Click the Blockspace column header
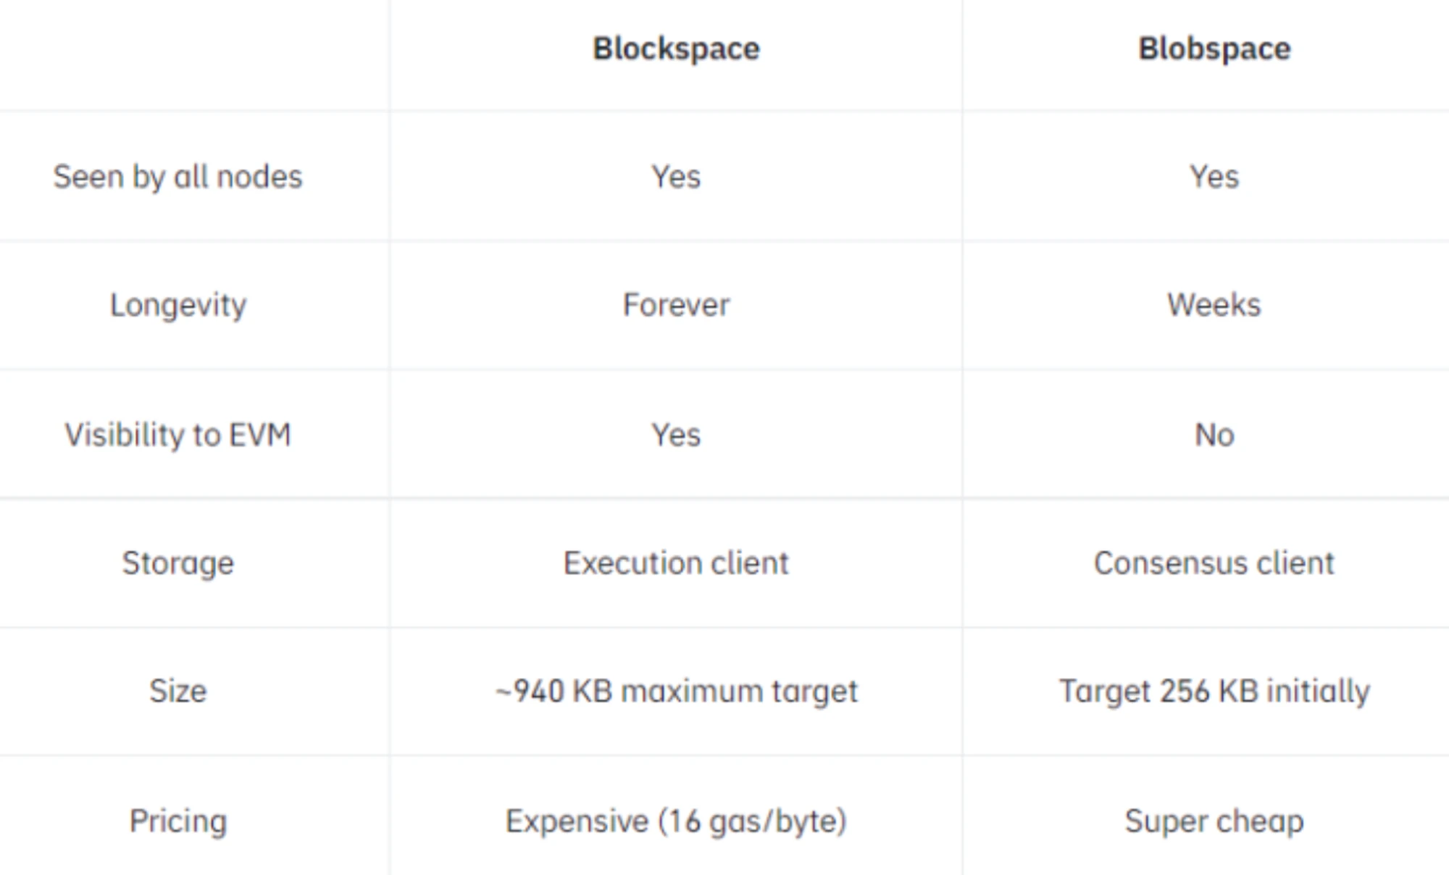Screen dimensions: 1449x875 pyautogui.click(x=676, y=49)
